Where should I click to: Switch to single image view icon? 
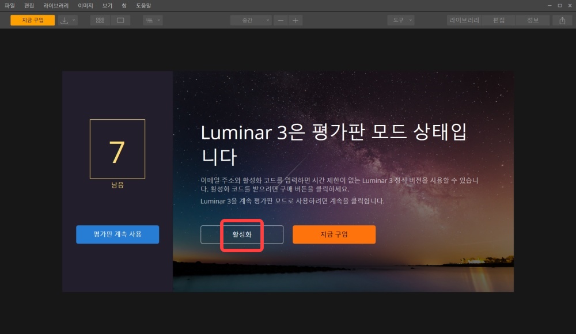(x=120, y=21)
